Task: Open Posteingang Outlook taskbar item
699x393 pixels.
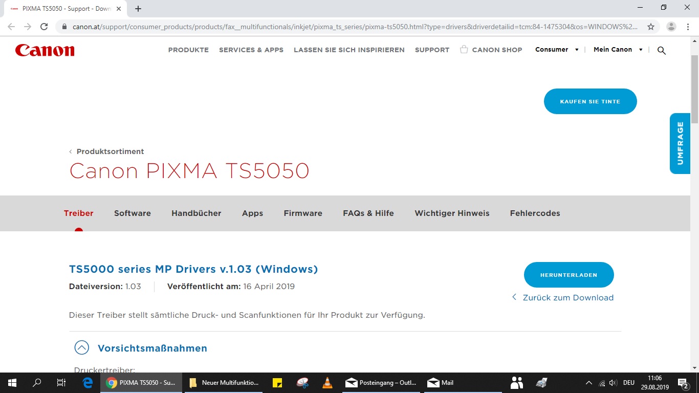Action: tap(381, 383)
